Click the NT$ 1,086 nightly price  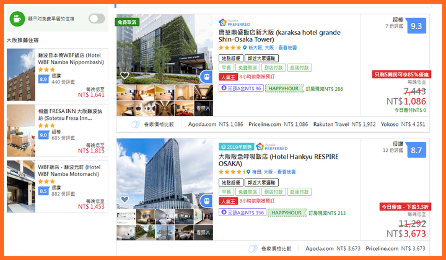pos(406,101)
